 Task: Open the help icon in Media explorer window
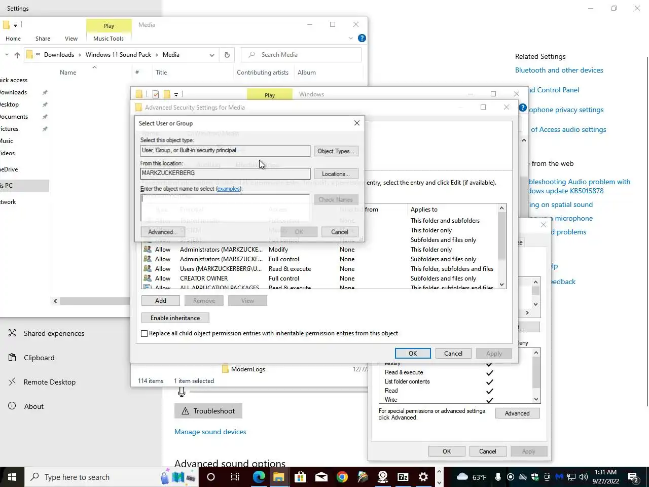coord(362,38)
